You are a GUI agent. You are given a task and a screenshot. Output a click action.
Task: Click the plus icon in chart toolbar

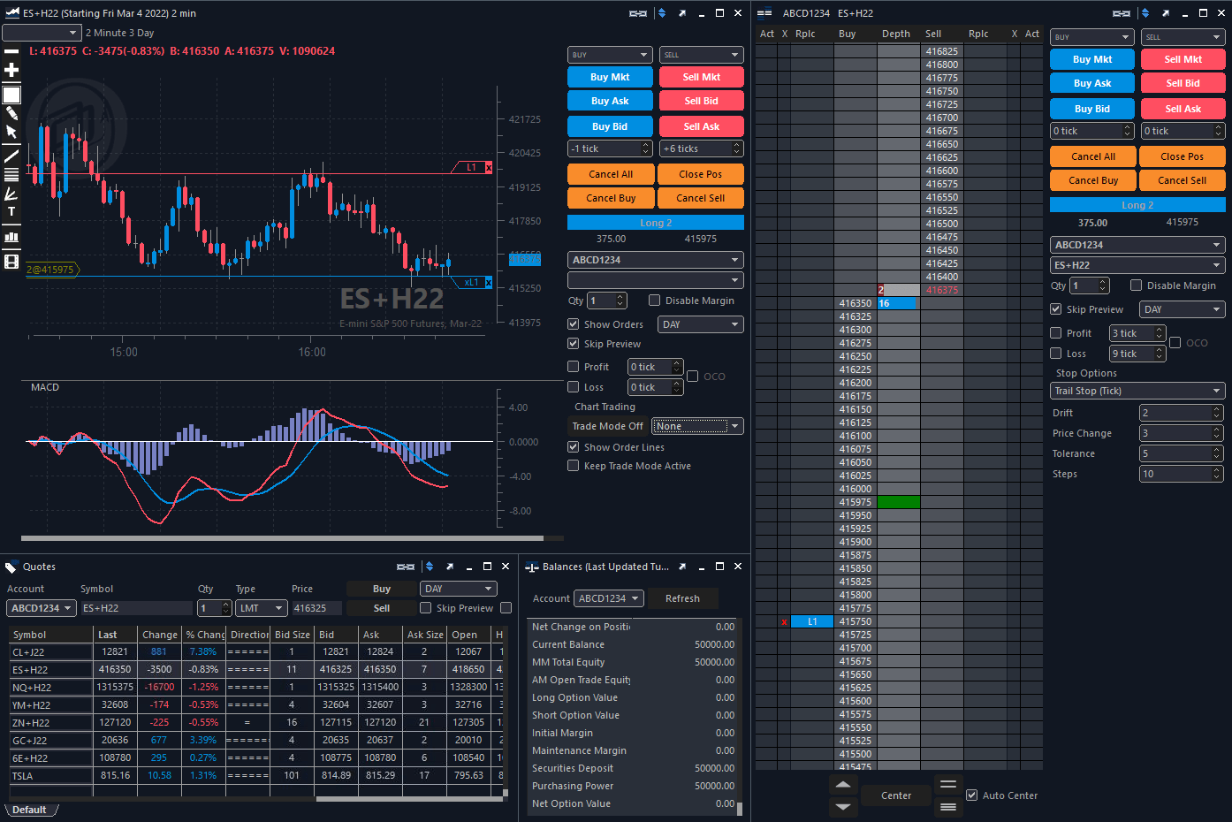[11, 70]
